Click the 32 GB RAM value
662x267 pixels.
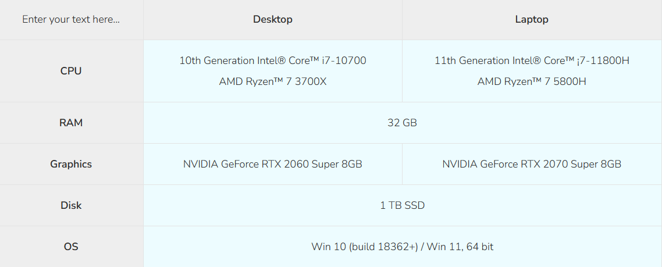[x=402, y=123]
